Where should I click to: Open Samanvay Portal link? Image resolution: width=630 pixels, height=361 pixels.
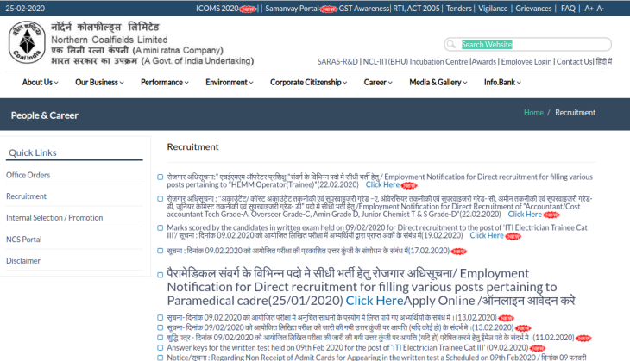coord(293,9)
